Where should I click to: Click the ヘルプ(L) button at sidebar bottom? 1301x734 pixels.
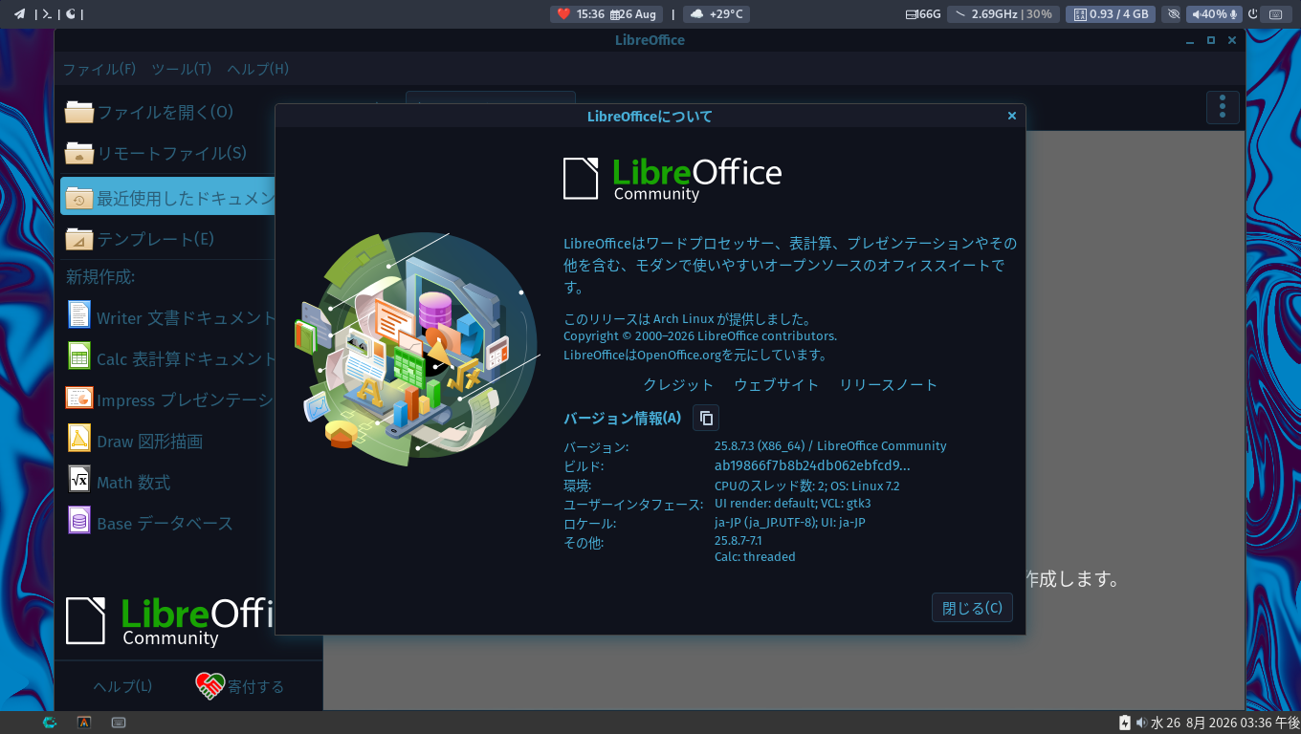point(122,686)
